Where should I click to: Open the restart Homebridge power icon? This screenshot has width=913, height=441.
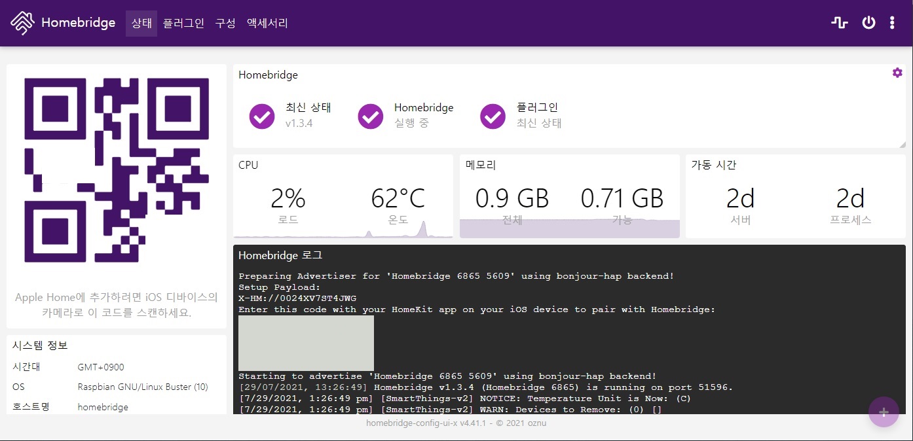[868, 23]
